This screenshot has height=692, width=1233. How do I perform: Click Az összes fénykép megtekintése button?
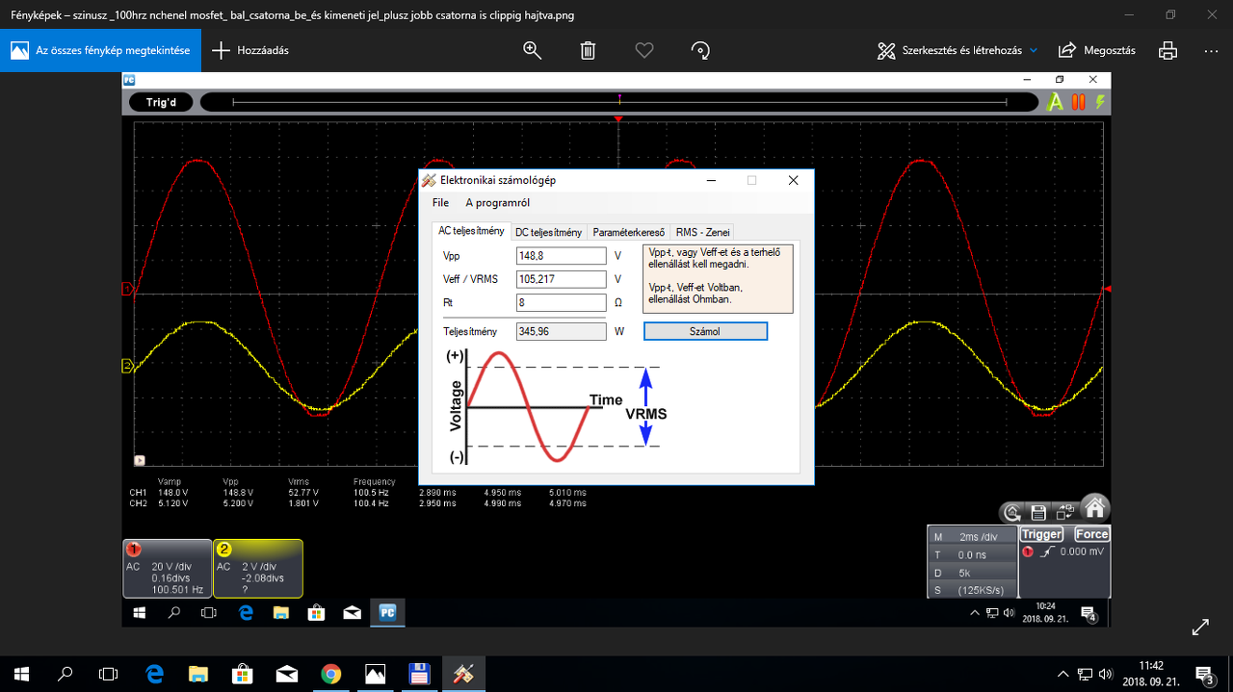tap(101, 50)
